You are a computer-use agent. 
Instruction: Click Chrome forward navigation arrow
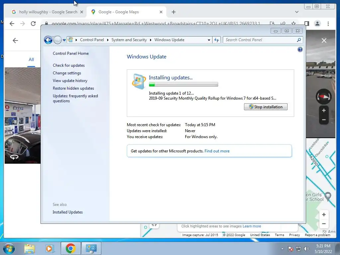click(x=23, y=24)
